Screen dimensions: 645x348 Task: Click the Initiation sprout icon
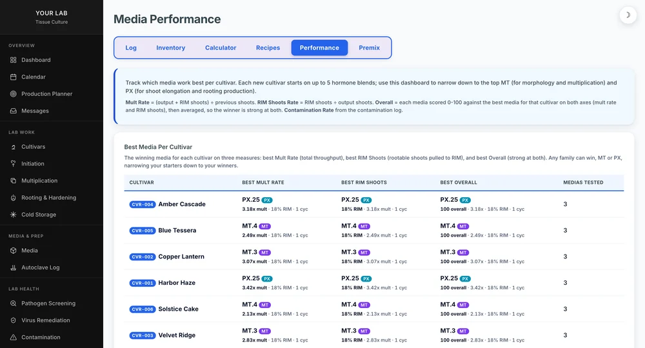pyautogui.click(x=13, y=164)
